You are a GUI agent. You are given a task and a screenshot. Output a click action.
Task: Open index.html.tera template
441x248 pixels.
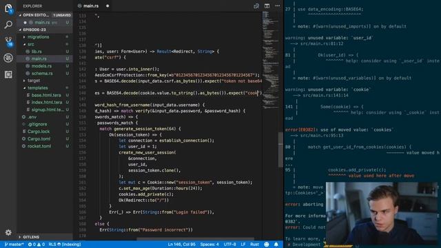[47, 103]
